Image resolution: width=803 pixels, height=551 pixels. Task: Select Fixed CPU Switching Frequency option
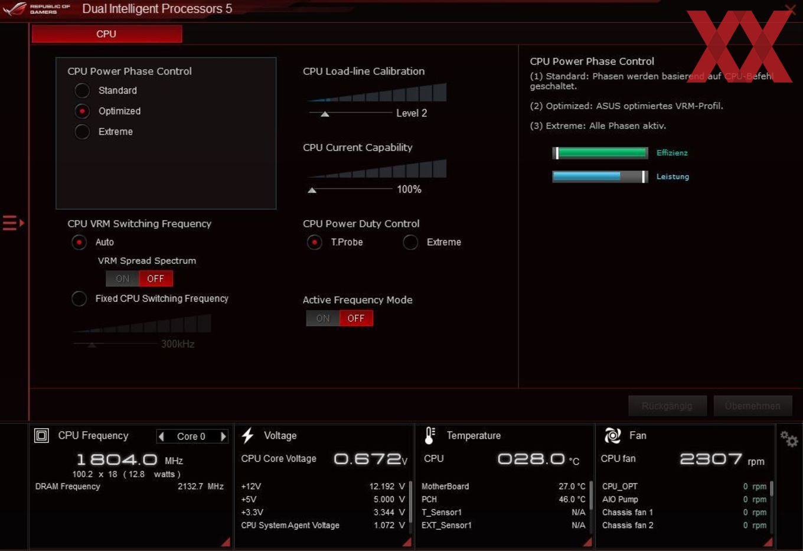click(x=79, y=299)
